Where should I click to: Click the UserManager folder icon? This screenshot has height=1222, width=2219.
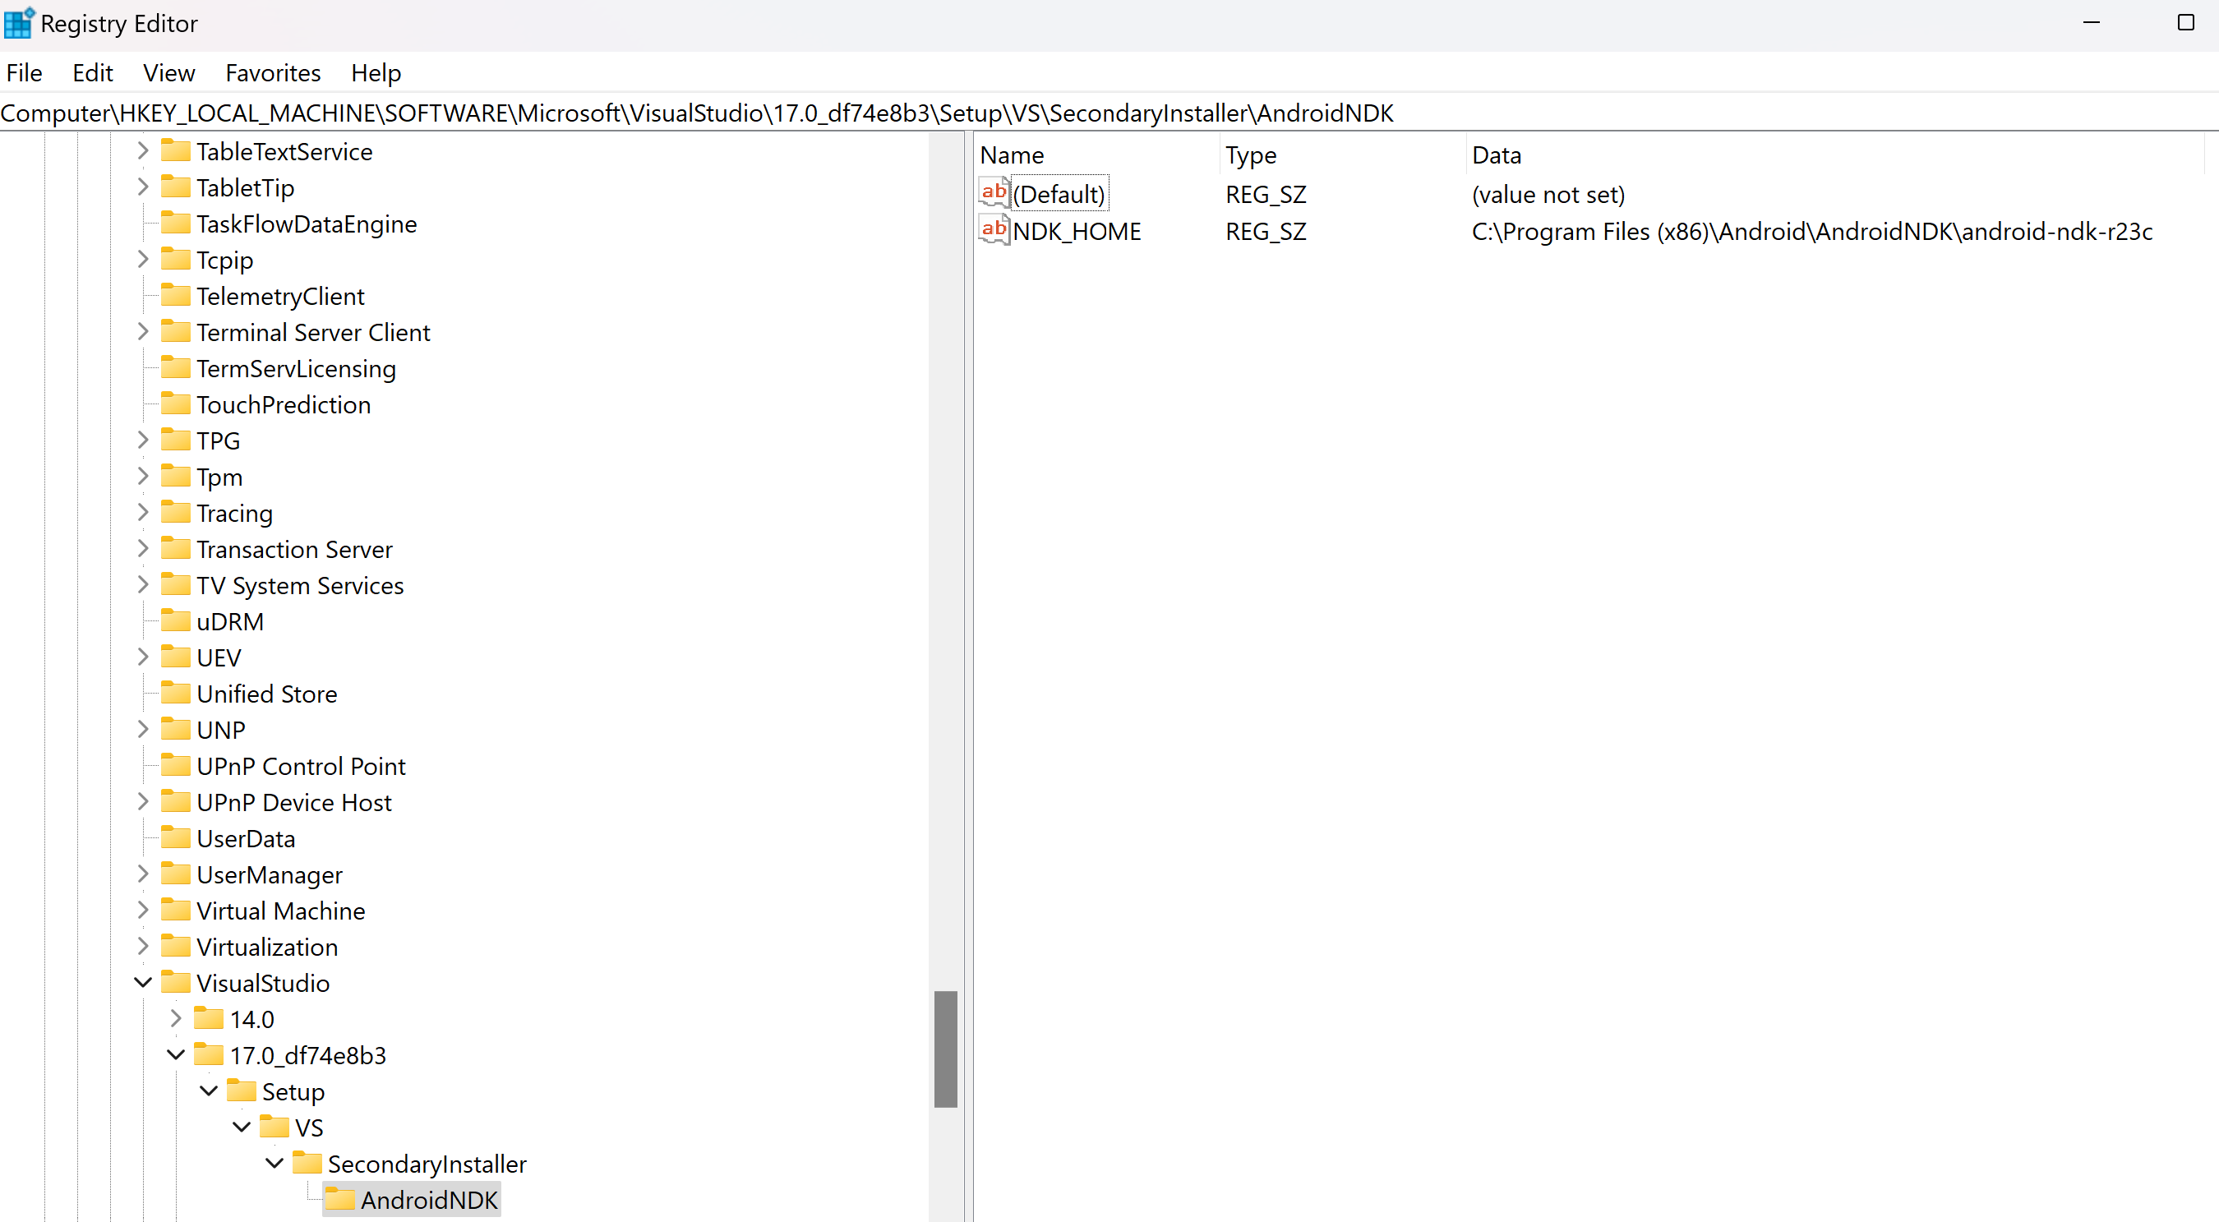click(176, 874)
